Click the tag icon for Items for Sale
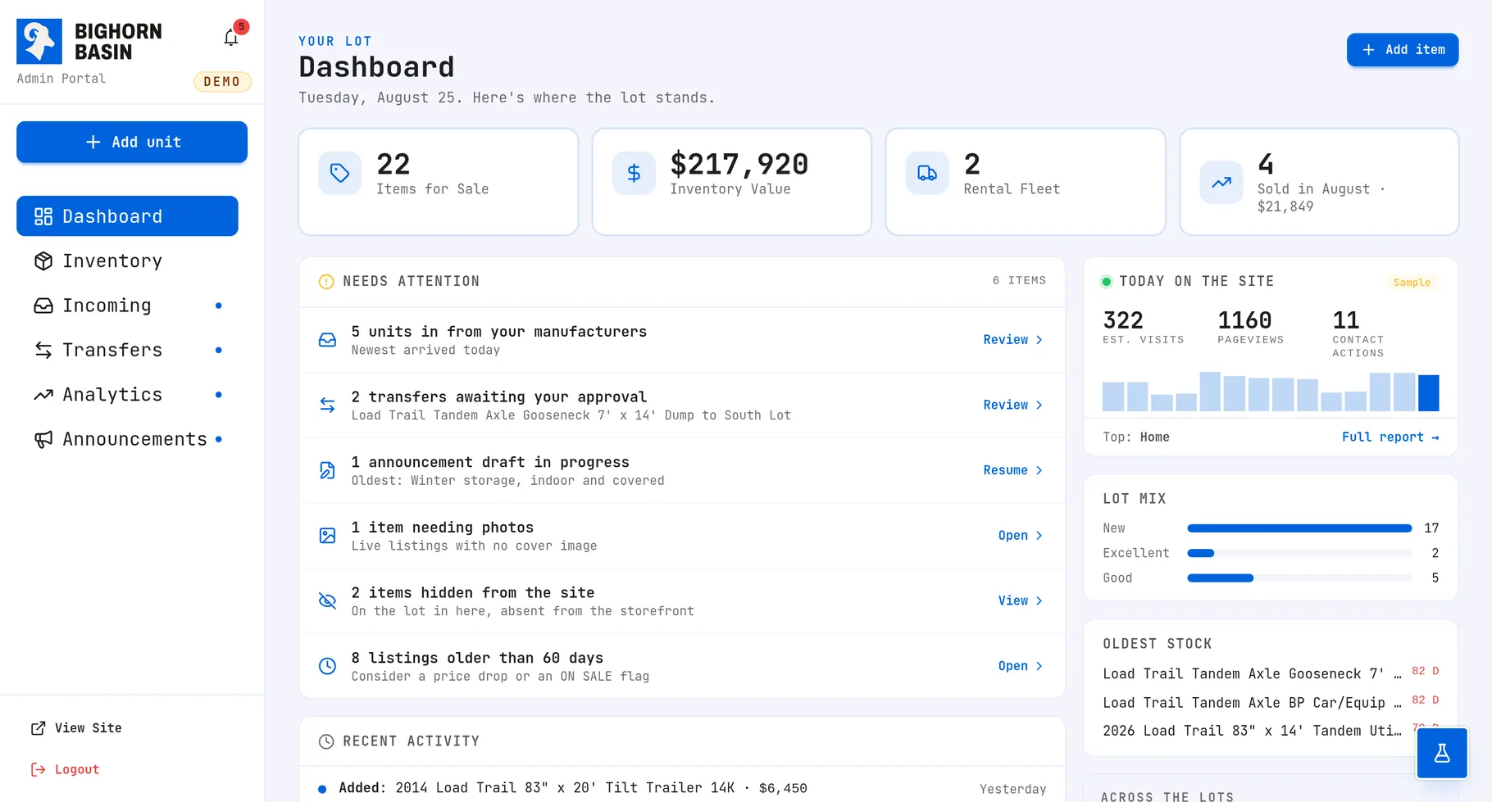1492x802 pixels. pos(339,173)
